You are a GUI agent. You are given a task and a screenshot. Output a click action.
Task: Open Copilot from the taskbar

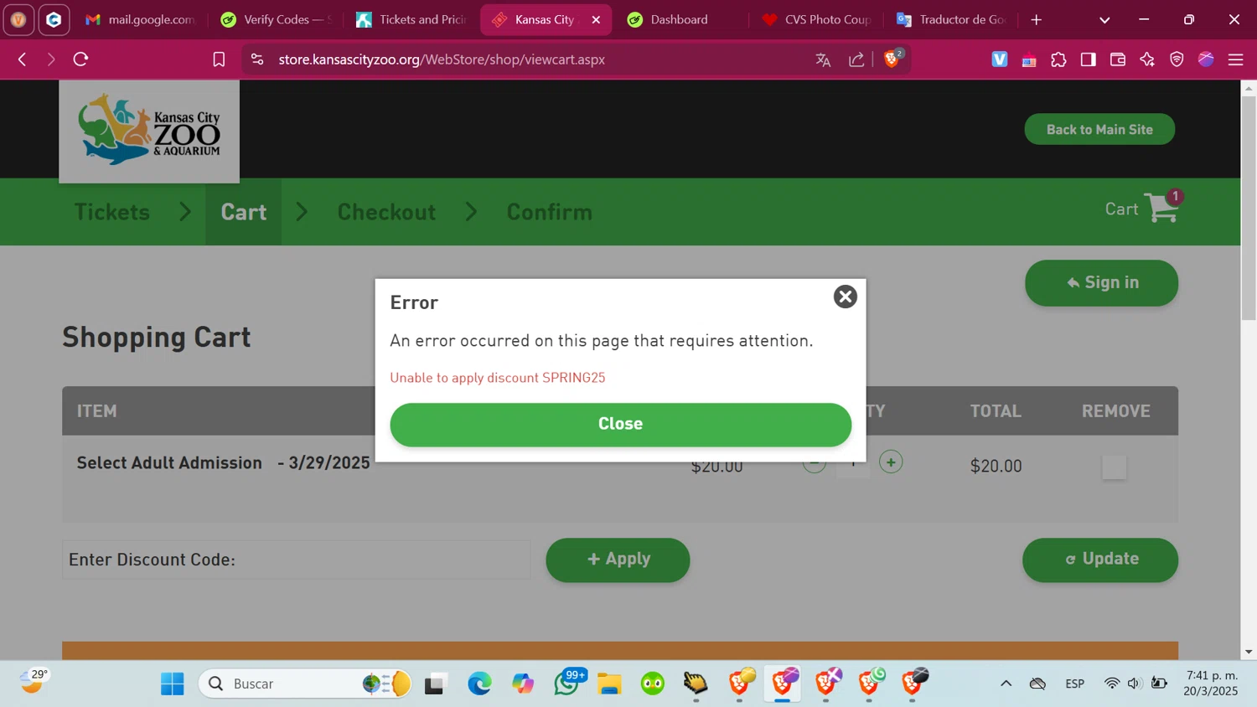coord(523,684)
